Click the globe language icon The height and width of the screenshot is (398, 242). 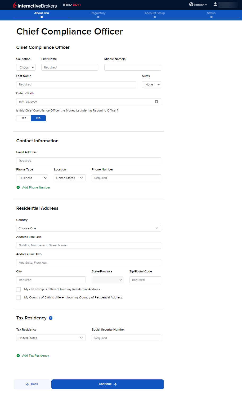click(191, 5)
